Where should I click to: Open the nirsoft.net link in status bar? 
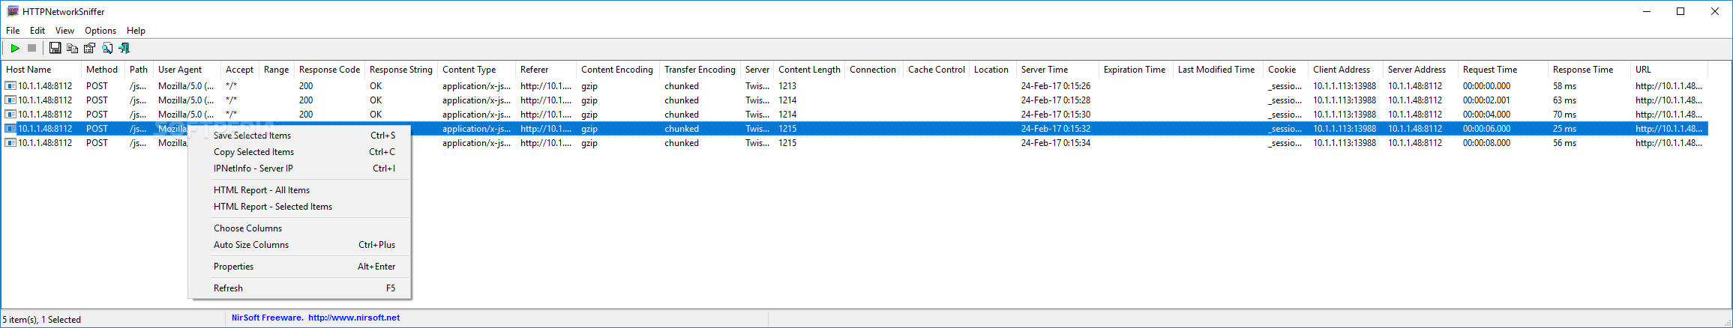pos(354,318)
